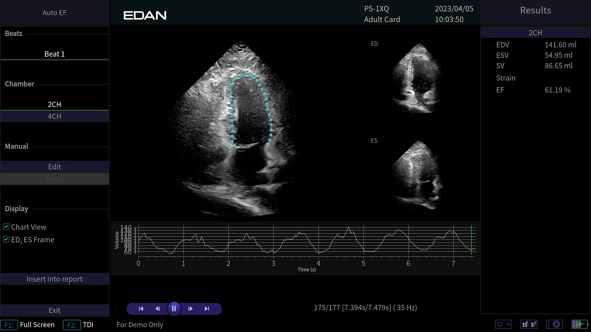Toggle the Chart View display option
Image resolution: width=591 pixels, height=332 pixels.
[x=6, y=227]
